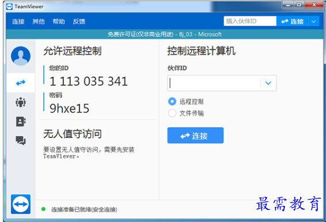
Task: Click the password value 9hxe15
Action: tap(69, 108)
